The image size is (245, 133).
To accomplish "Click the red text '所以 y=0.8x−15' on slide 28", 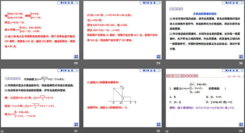I will point(15,23).
